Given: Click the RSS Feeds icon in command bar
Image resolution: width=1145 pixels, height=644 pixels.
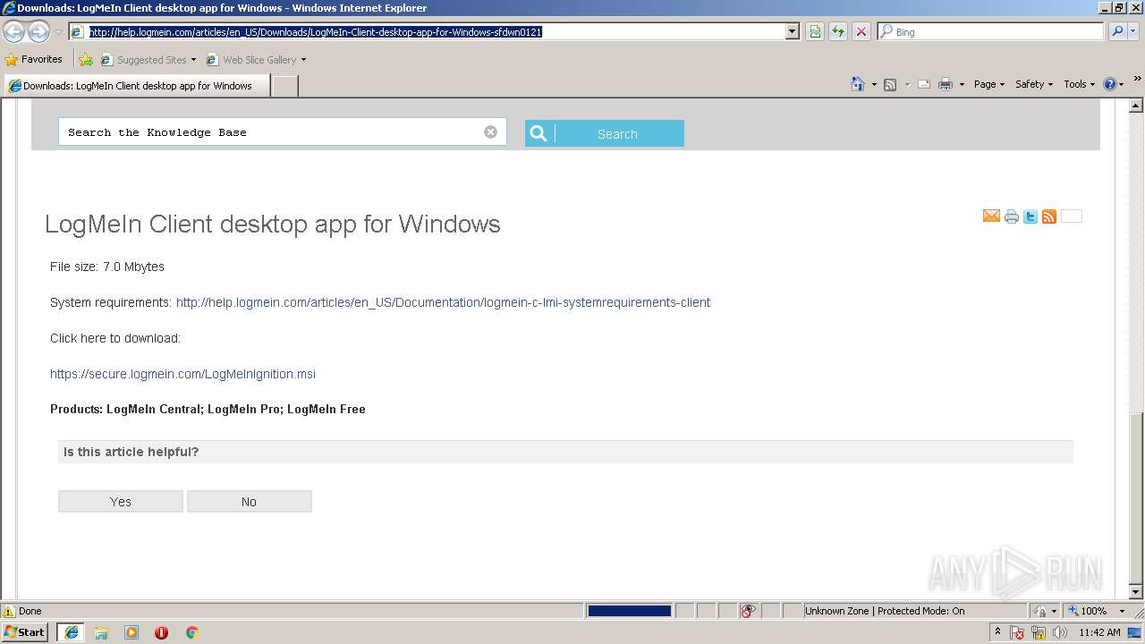Looking at the screenshot, I should click(x=890, y=84).
